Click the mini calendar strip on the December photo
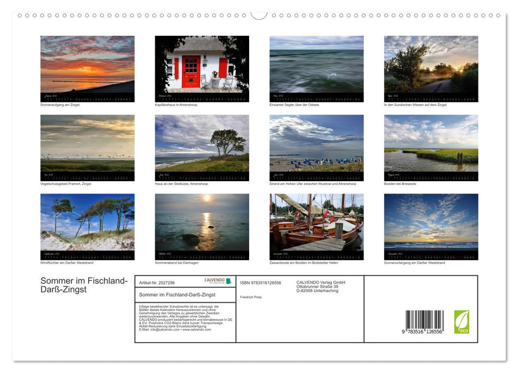The image size is (518, 373). (432, 256)
